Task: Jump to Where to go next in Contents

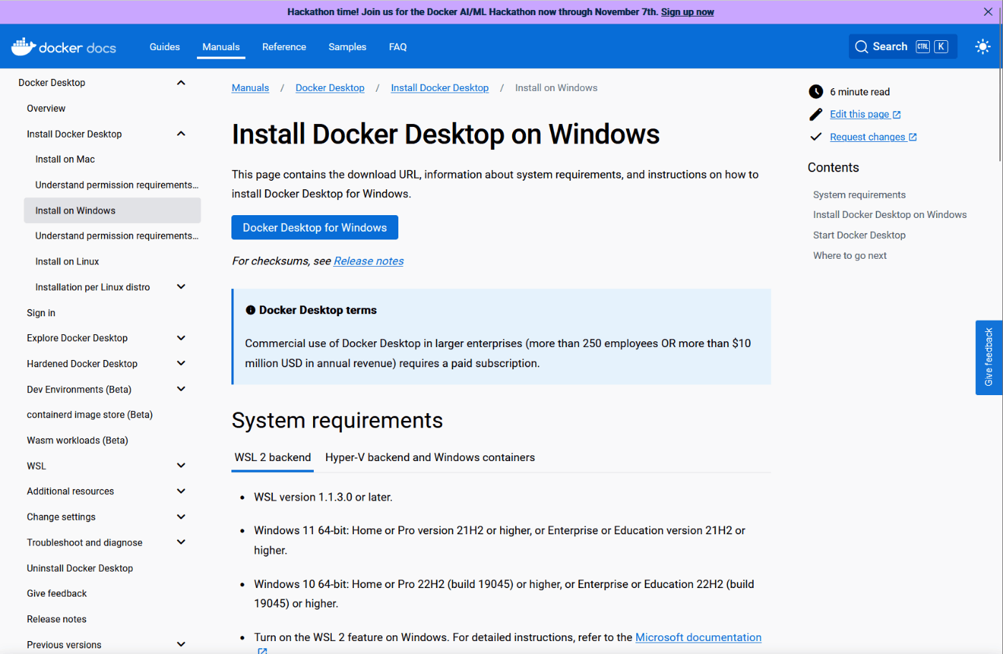Action: click(x=850, y=256)
